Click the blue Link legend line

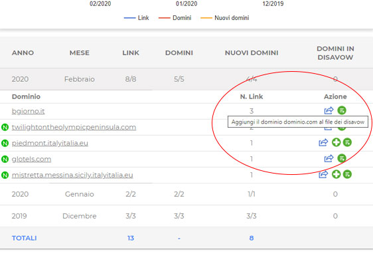[129, 18]
